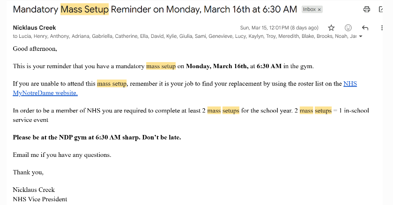Expand the recipient details arrow
This screenshot has height=205, width=393.
(360, 36)
